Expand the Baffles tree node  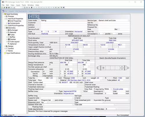pos(7,37)
